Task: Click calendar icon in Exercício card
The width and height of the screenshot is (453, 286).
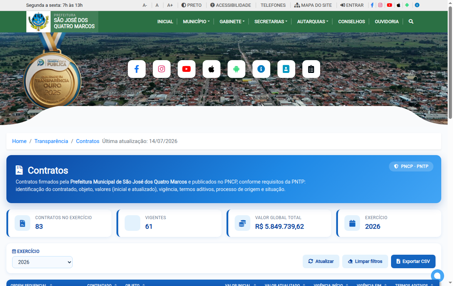Action: (352, 223)
